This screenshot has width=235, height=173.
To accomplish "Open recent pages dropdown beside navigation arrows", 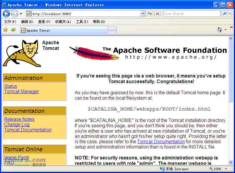I will click(21, 14).
